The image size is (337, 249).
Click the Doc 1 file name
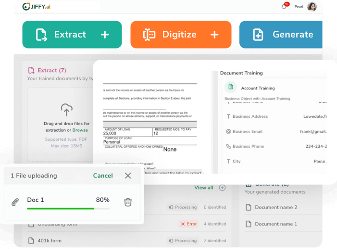pyautogui.click(x=36, y=200)
